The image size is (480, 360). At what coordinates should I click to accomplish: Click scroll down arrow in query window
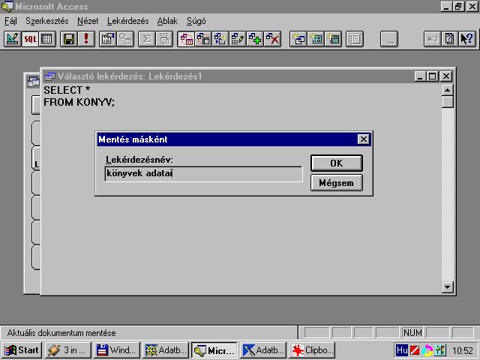click(448, 286)
